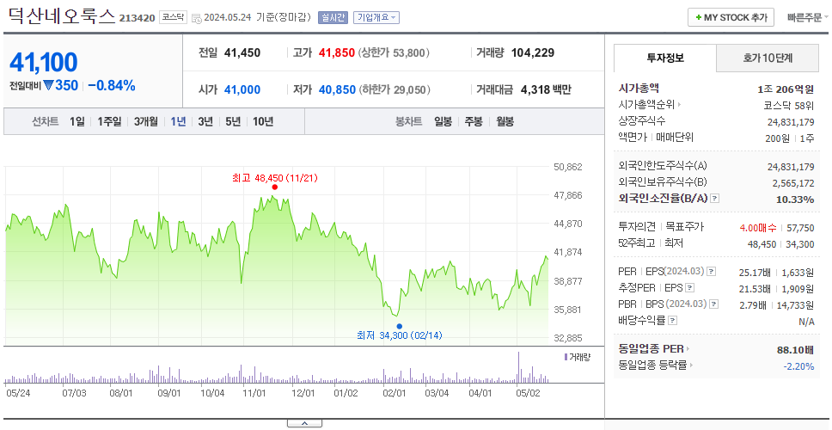Select the 1년 line chart period
Screen dimensions: 832x430
pyautogui.click(x=178, y=121)
